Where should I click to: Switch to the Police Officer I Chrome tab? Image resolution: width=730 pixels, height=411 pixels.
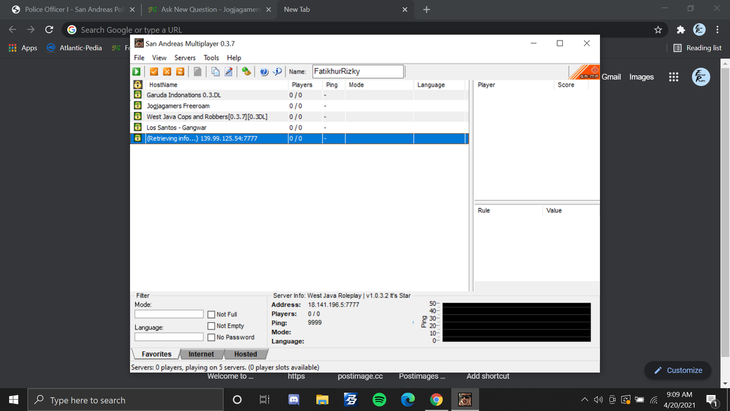[x=74, y=10]
